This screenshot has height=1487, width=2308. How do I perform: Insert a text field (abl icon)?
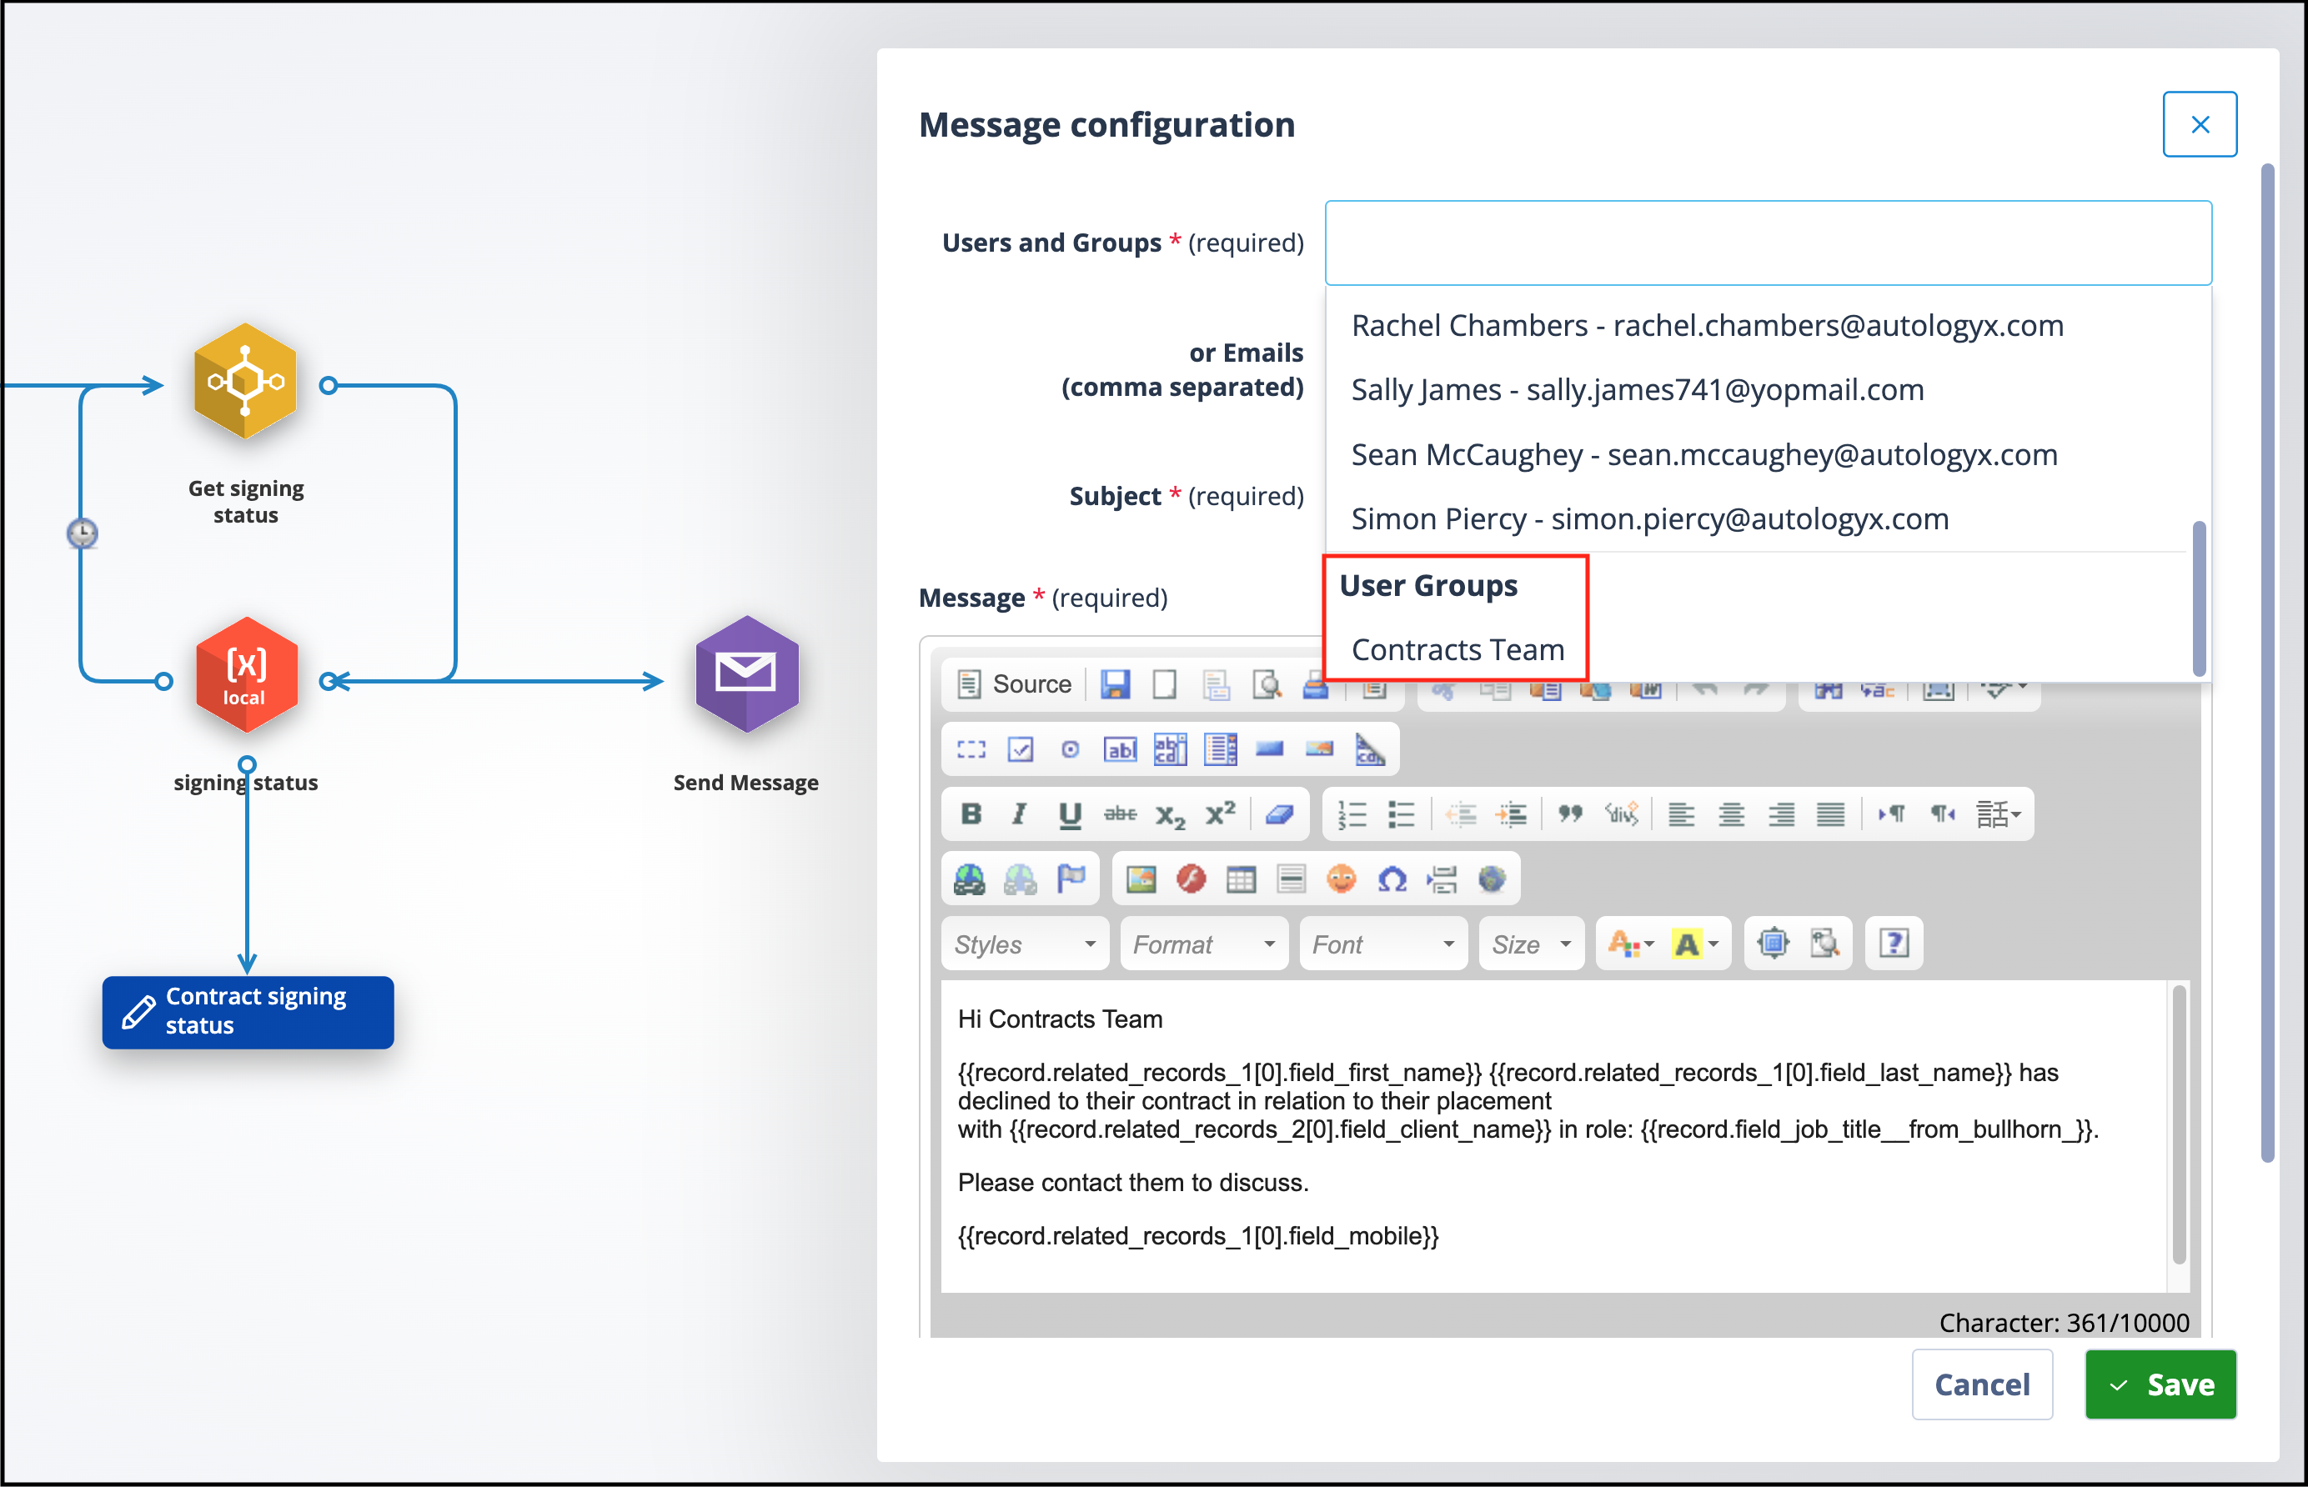click(1120, 750)
